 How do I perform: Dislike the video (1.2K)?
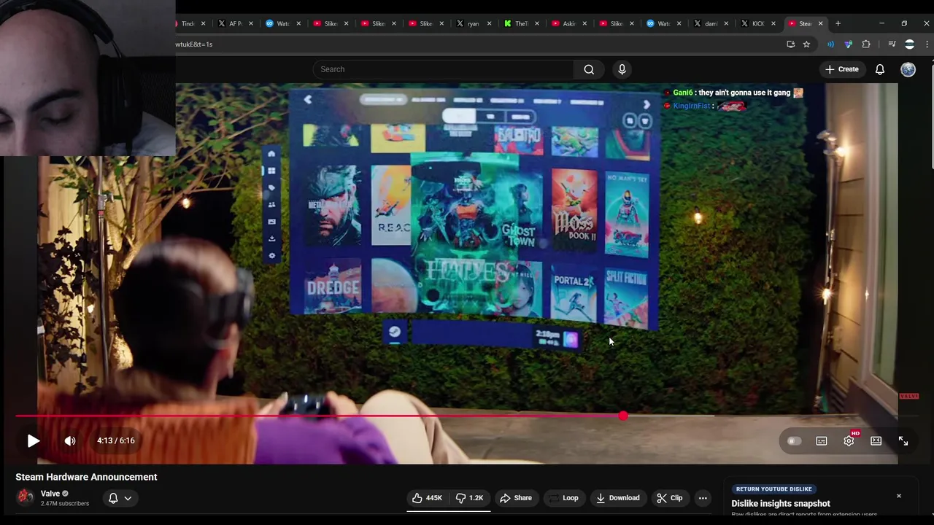pos(469,498)
